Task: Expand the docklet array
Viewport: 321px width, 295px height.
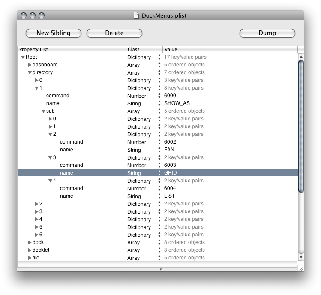Action: (x=30, y=250)
